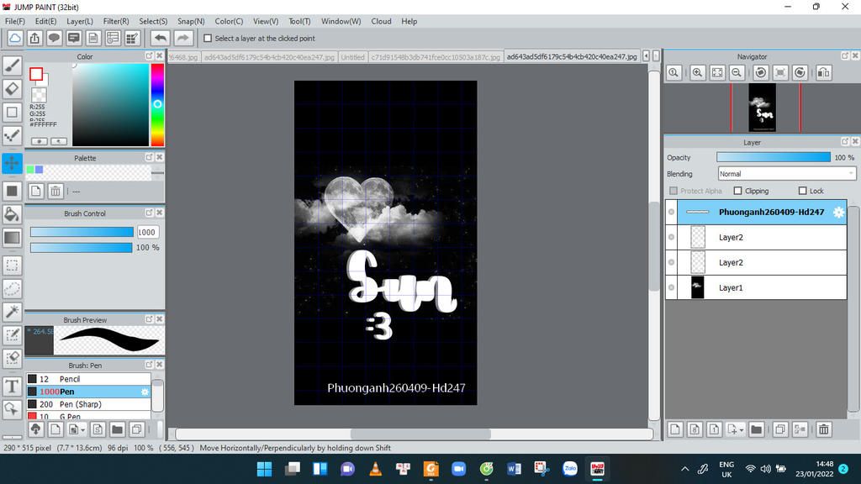
Task: Switch to the Untitled document tab
Action: click(352, 57)
